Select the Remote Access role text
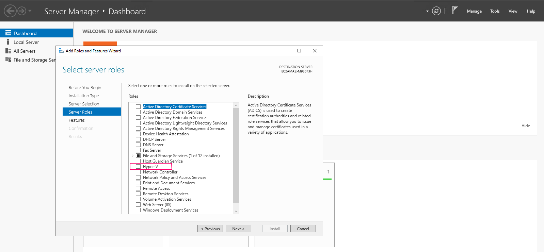The width and height of the screenshot is (544, 252). pyautogui.click(x=156, y=188)
